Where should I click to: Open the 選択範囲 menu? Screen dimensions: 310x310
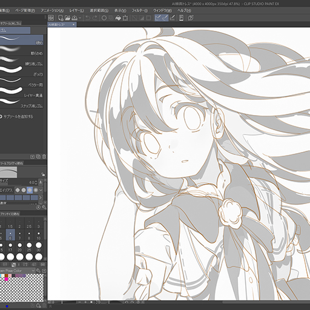(x=99, y=10)
